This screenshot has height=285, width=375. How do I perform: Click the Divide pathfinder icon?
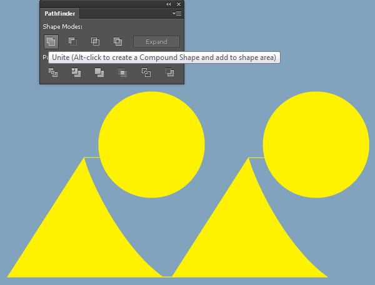(x=53, y=72)
